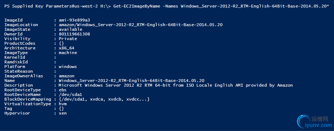
Task: Click the BlockDeviceMapping list value
Action: click(x=104, y=100)
